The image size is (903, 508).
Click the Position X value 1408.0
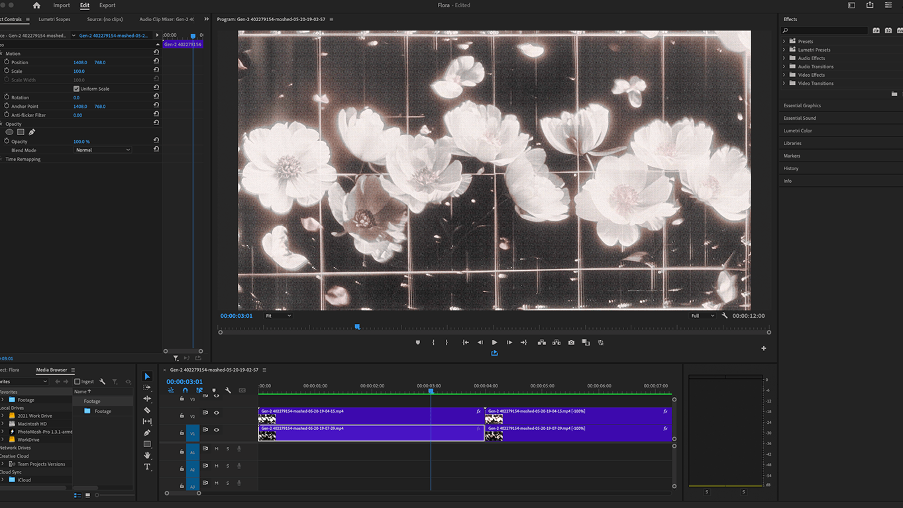coord(80,62)
